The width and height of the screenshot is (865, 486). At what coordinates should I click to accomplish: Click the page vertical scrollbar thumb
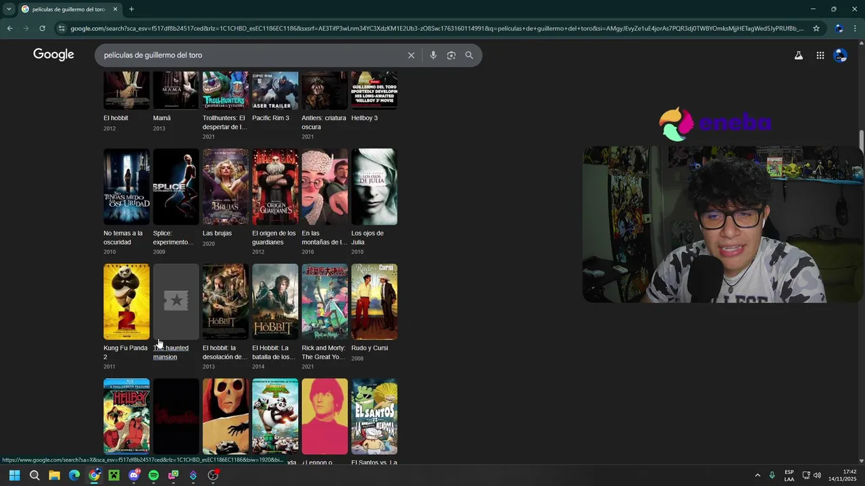[862, 142]
